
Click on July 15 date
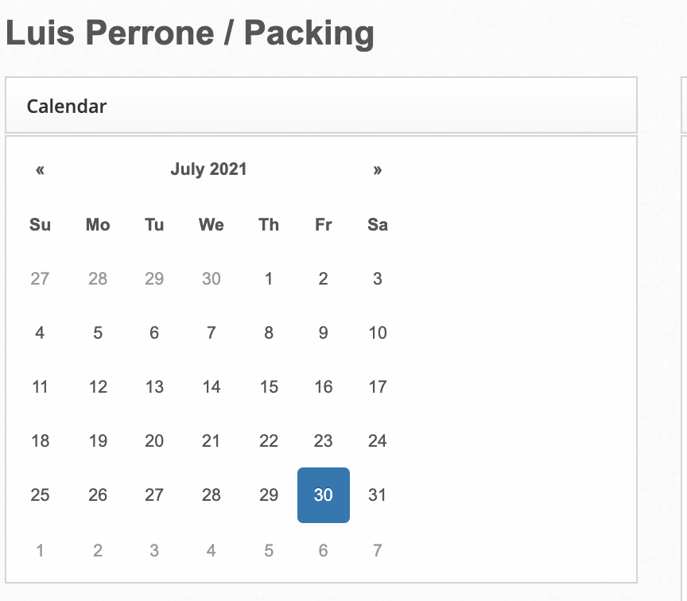(x=269, y=387)
